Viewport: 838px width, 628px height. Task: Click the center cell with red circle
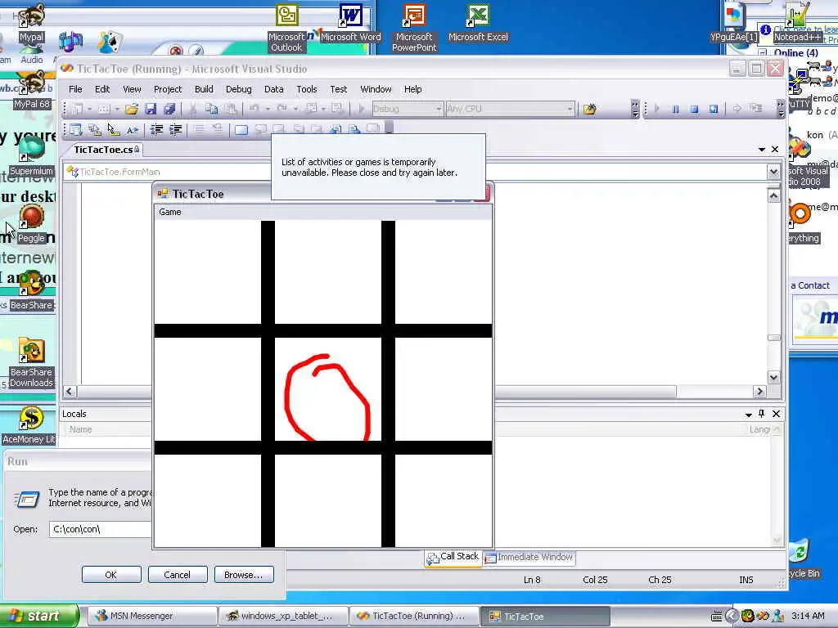pyautogui.click(x=327, y=389)
